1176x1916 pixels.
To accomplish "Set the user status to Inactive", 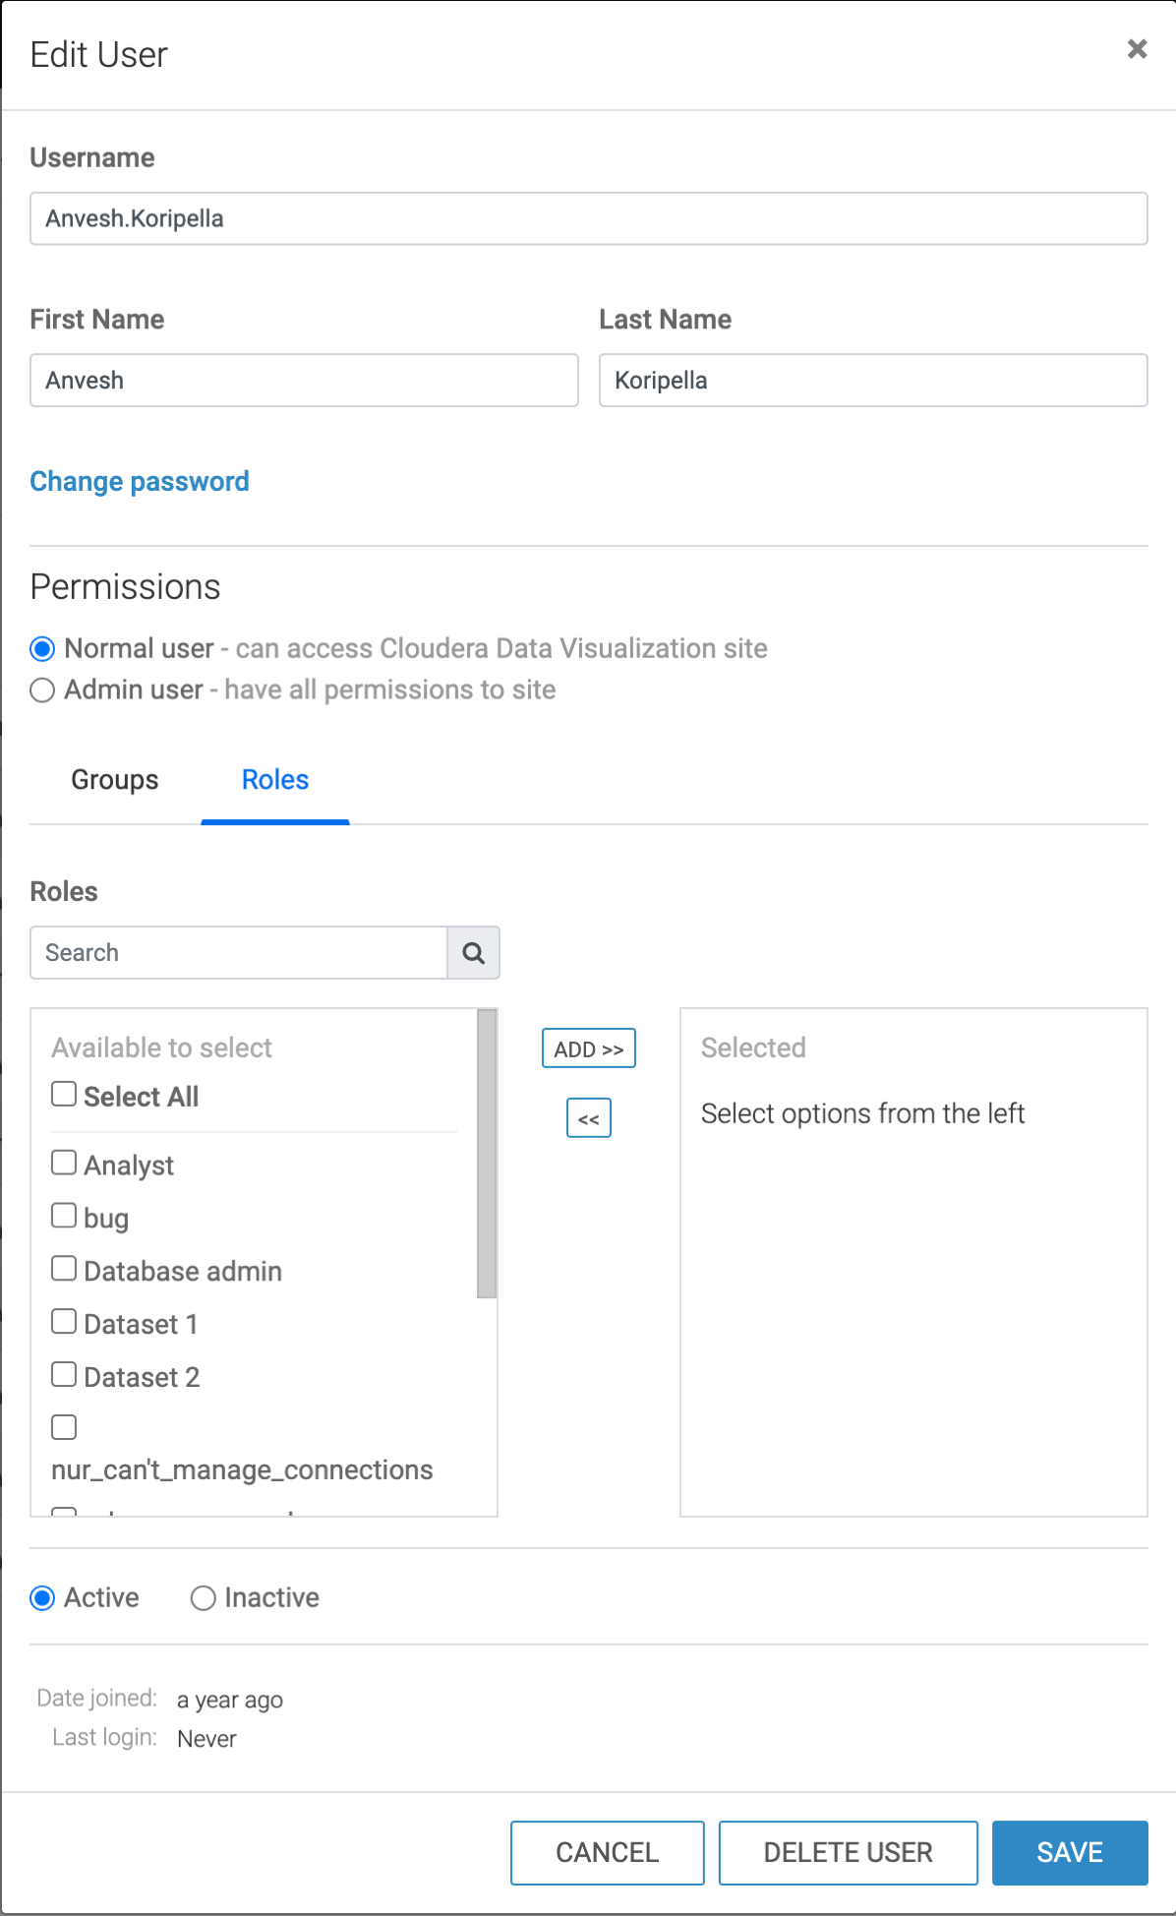I will click(204, 1598).
